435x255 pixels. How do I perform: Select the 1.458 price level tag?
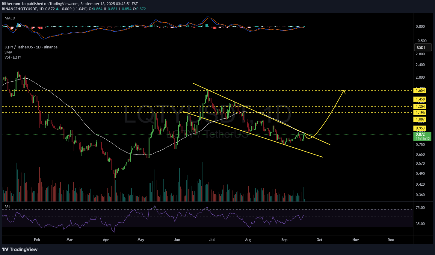(x=419, y=99)
